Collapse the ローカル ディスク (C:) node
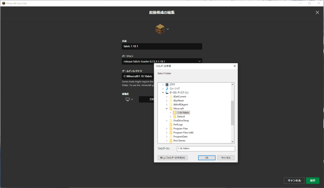Screen dimensions: 324x188 pos(163,93)
